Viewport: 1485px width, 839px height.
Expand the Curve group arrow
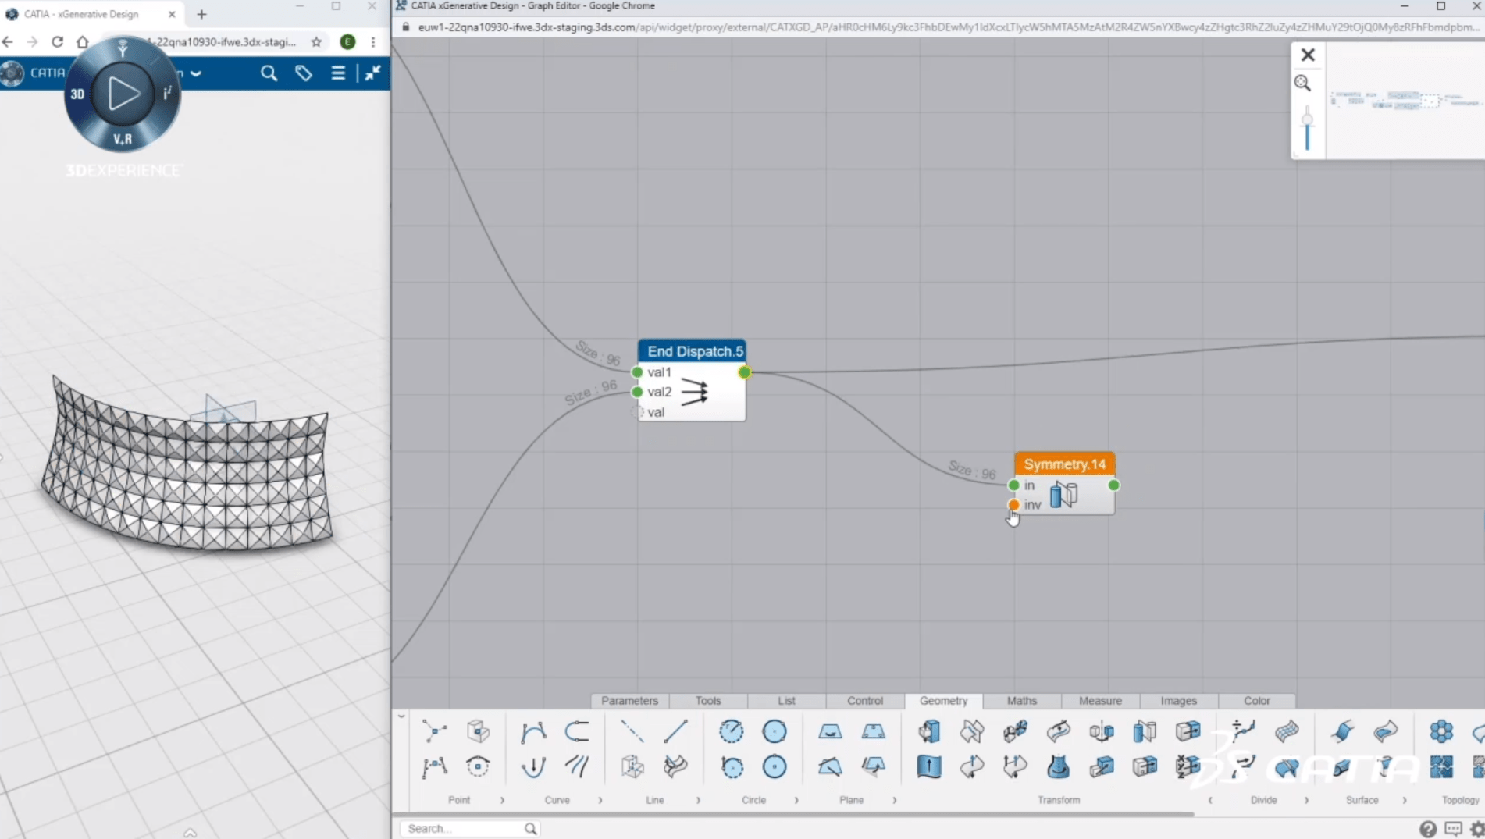[600, 800]
